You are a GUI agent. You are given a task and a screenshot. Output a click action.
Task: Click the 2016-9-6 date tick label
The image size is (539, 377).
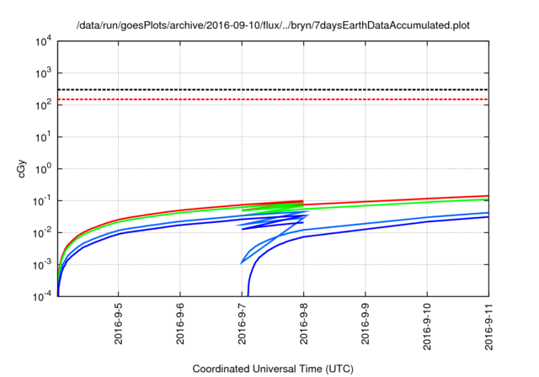point(180,324)
